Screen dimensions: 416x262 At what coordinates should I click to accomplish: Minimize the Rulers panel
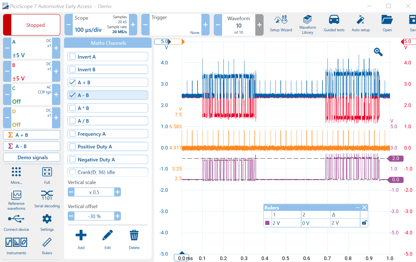pos(358,208)
